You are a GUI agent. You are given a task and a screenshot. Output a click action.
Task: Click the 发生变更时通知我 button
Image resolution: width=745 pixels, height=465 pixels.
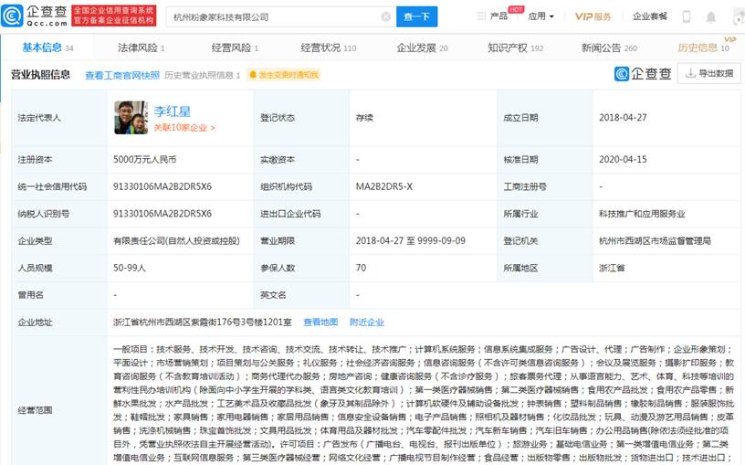pyautogui.click(x=283, y=75)
